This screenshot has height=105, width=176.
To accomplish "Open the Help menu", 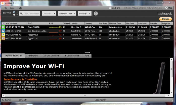I will click(x=20, y=8).
